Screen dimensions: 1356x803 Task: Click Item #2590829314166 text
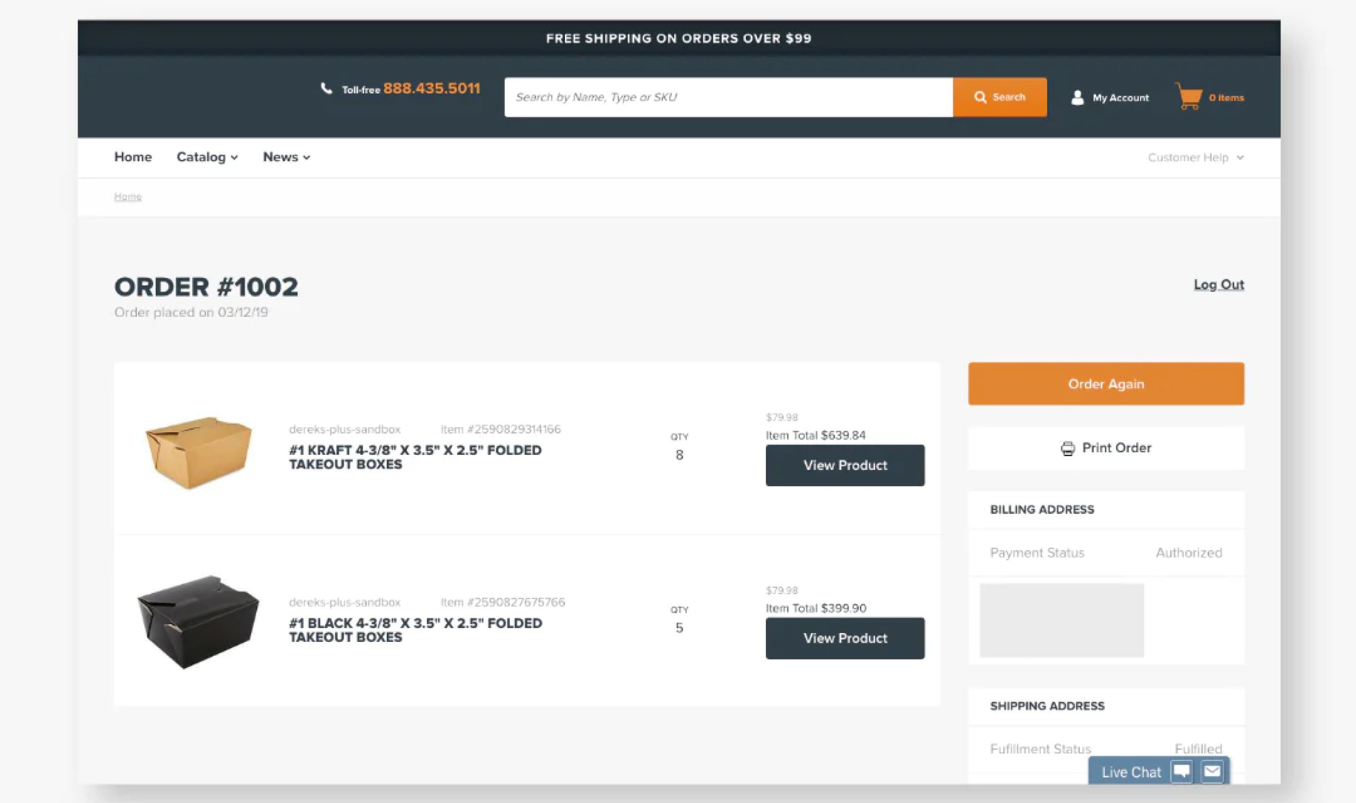tap(501, 429)
